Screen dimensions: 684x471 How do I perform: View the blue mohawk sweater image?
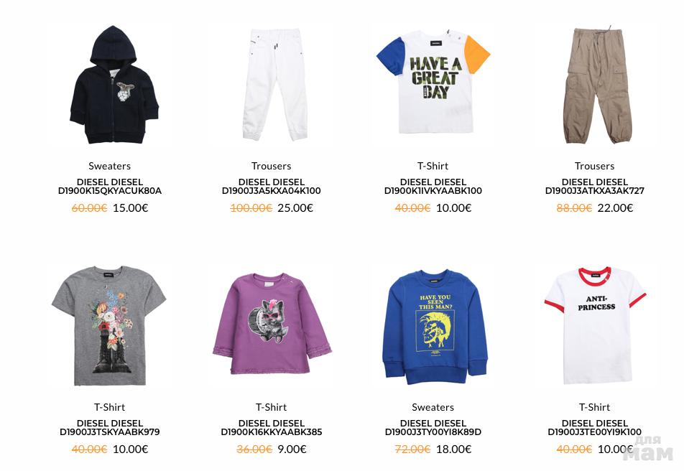point(435,327)
